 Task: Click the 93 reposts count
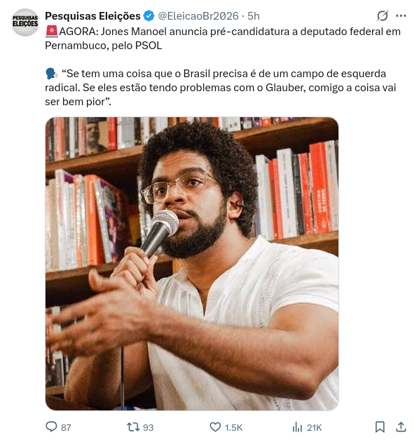(x=148, y=428)
